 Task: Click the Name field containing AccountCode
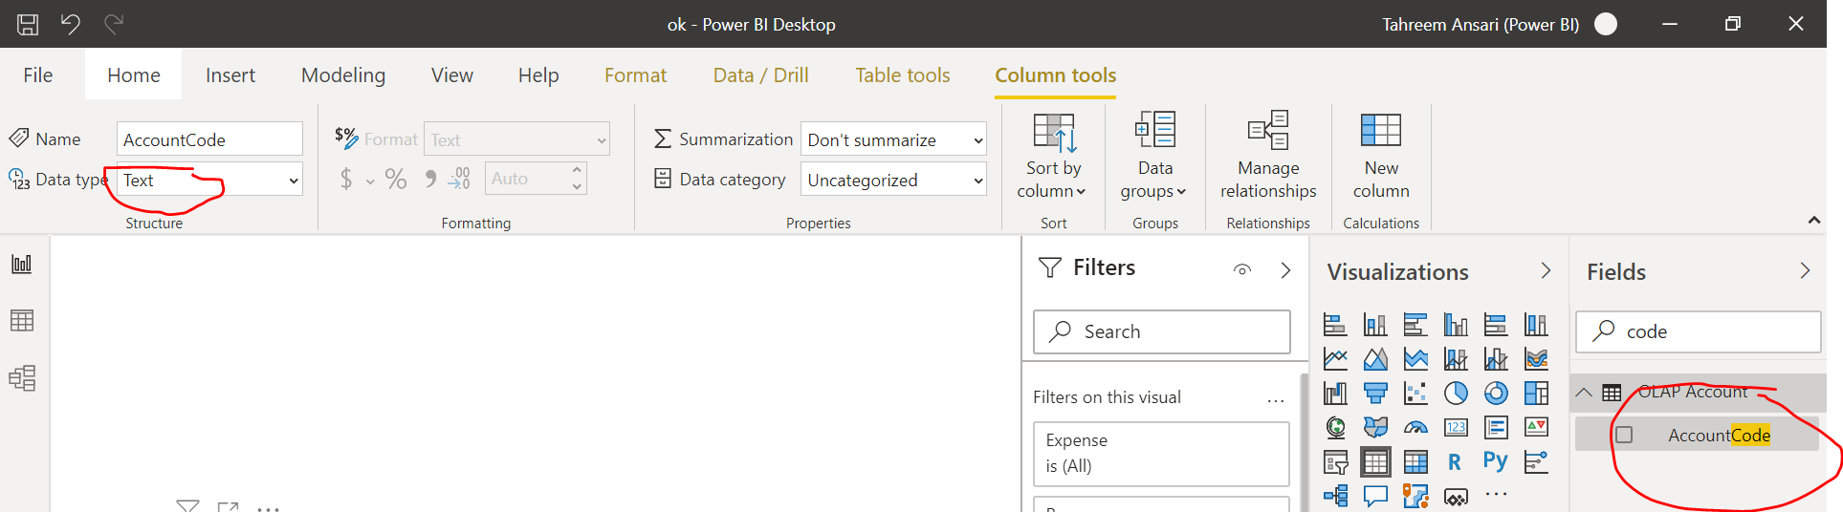(x=209, y=139)
